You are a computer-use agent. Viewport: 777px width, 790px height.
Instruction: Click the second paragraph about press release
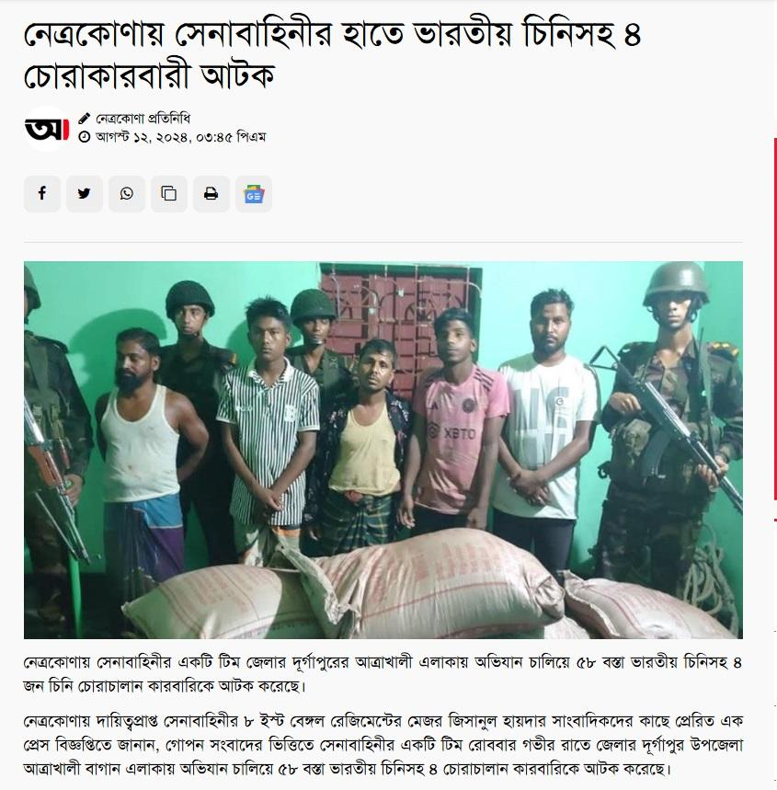[x=383, y=745]
